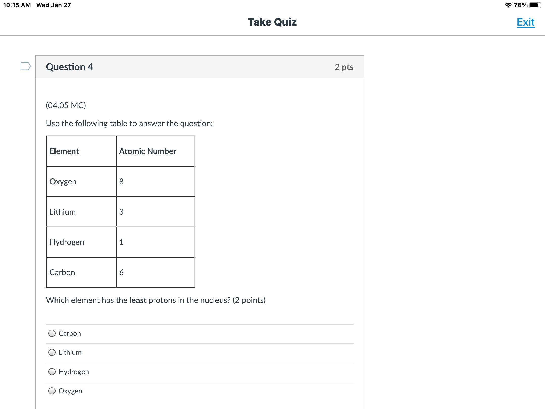Tap the Question 4 header
Screen dimensions: 545x409
[69, 67]
